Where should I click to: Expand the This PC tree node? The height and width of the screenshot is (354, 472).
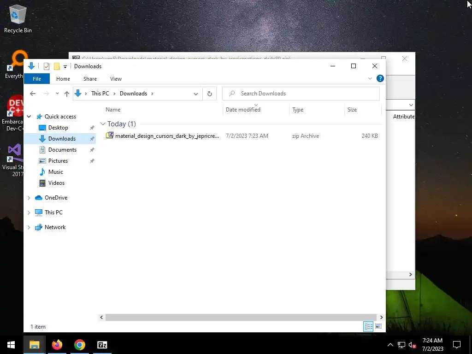29,212
